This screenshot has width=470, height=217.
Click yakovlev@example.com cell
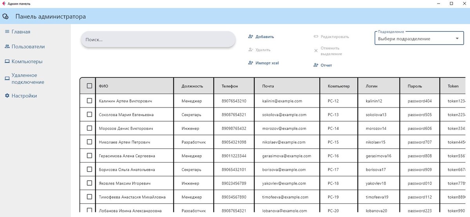pyautogui.click(x=284, y=183)
